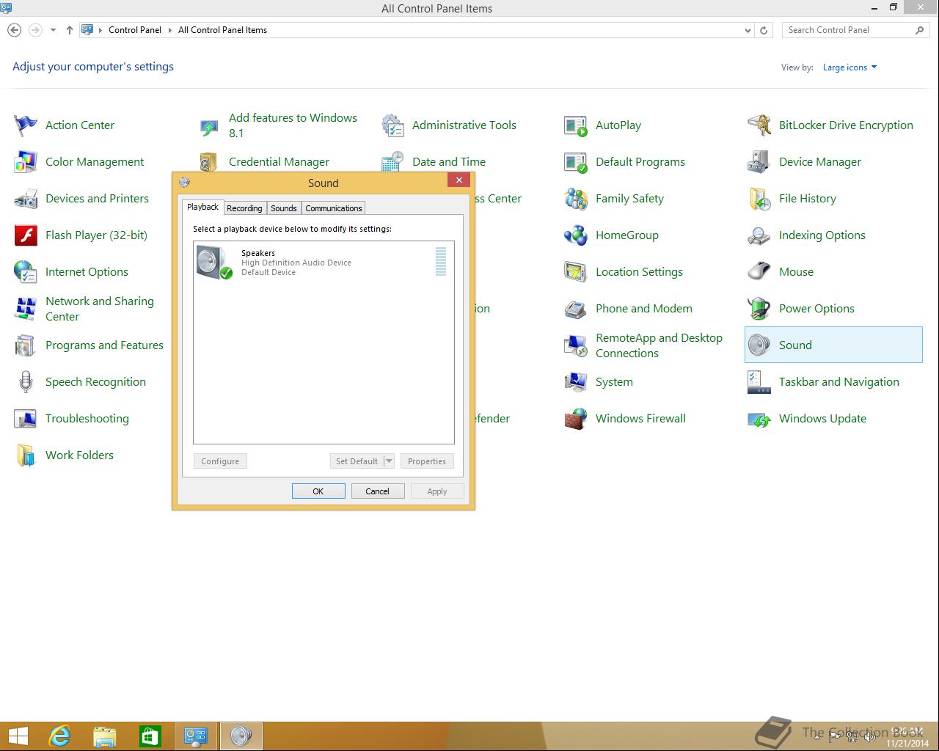Click the Sound taskbar speaker button
The image size is (939, 751).
241,736
